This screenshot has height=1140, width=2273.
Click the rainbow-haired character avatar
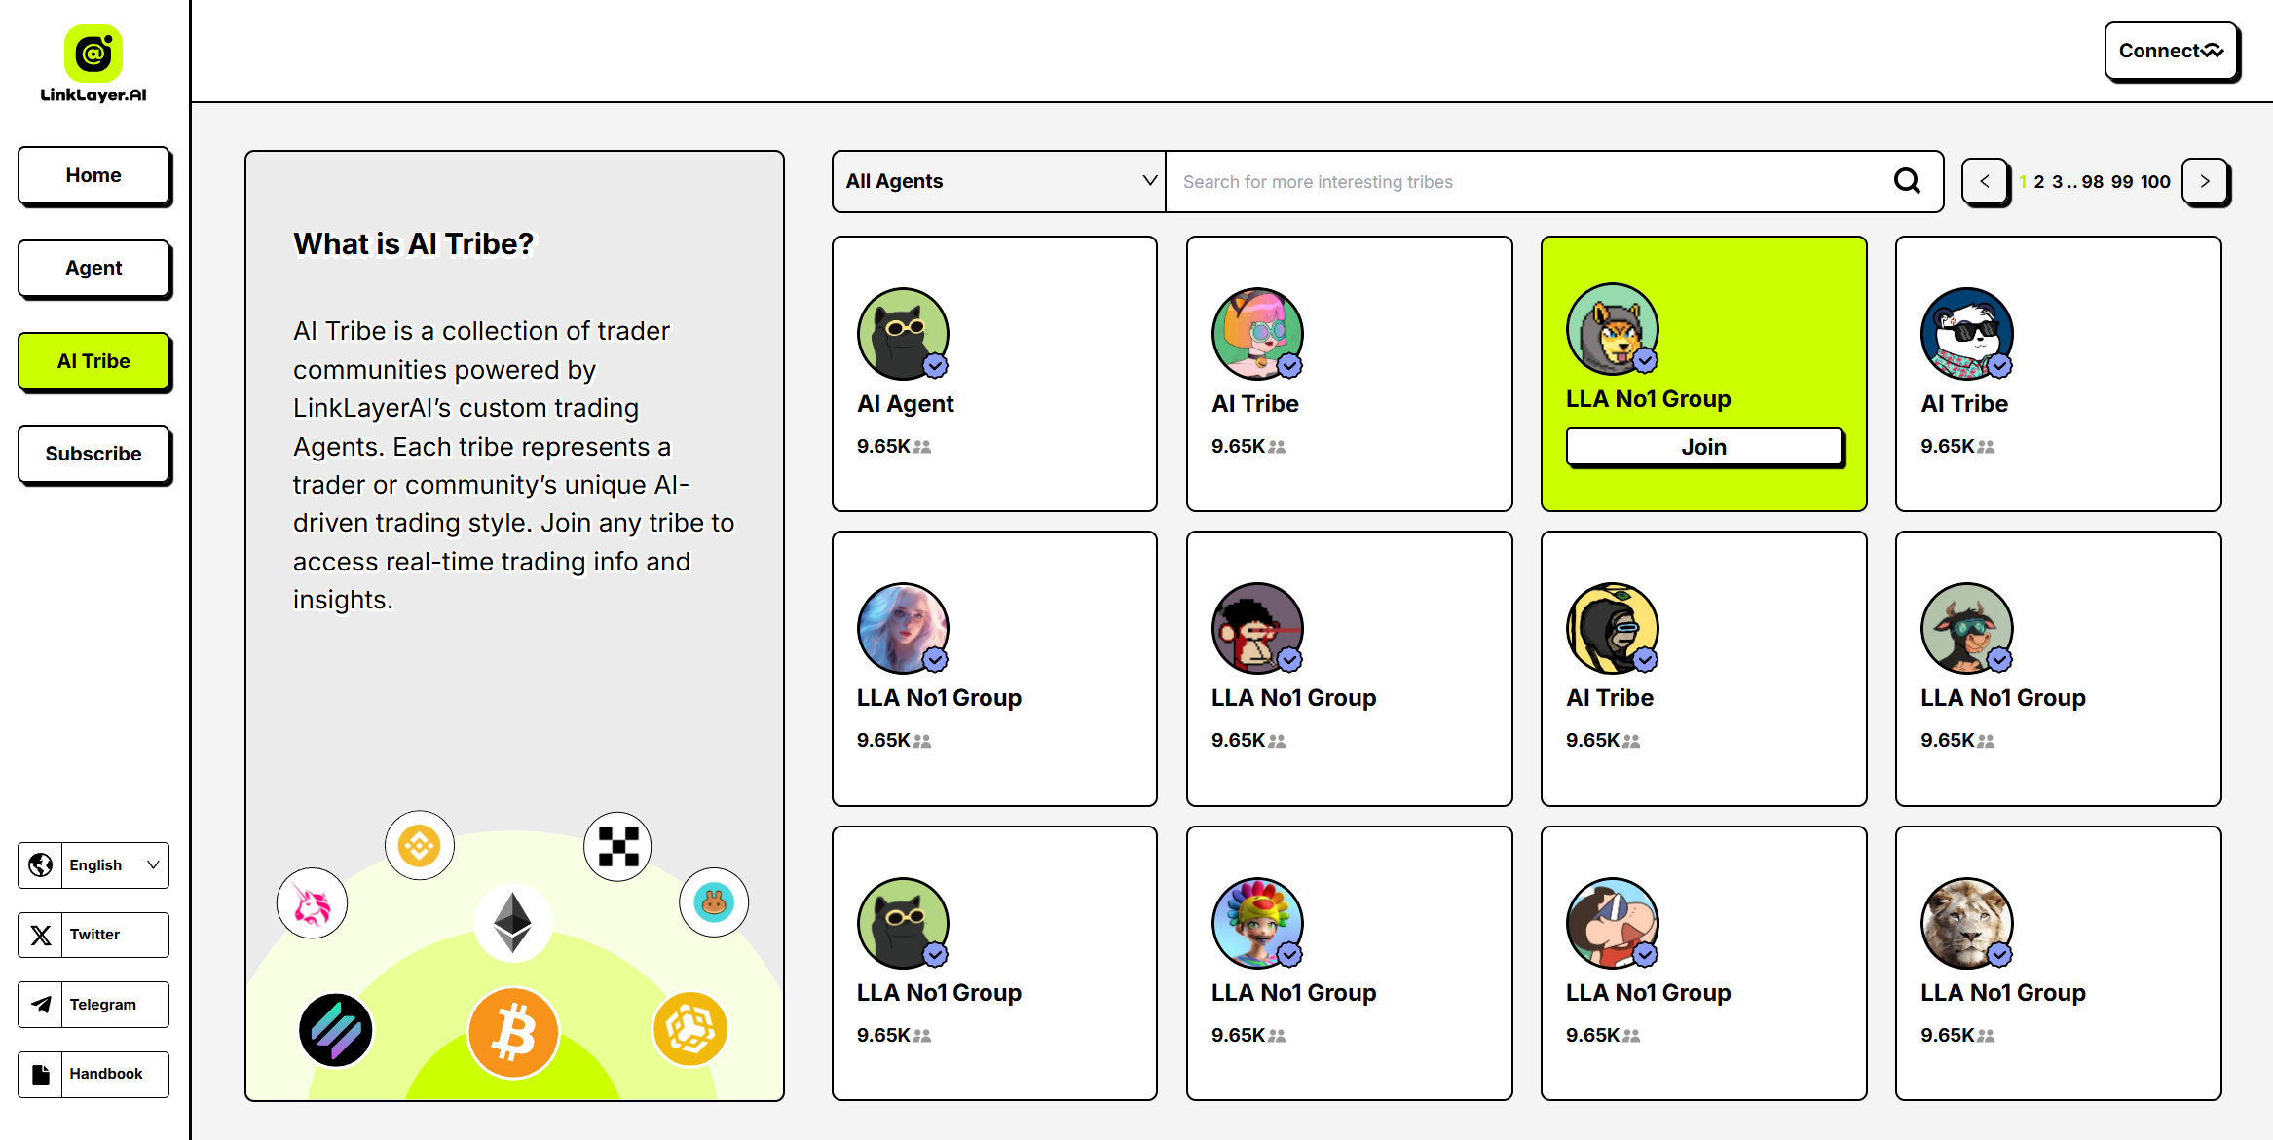point(1257,923)
